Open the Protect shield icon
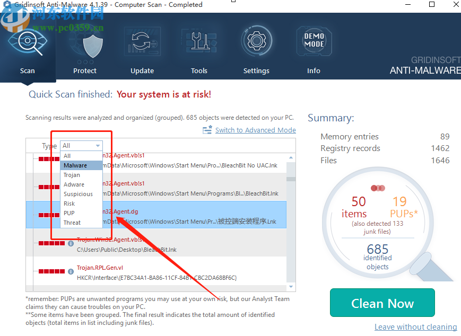The width and height of the screenshot is (461, 336). coord(93,46)
